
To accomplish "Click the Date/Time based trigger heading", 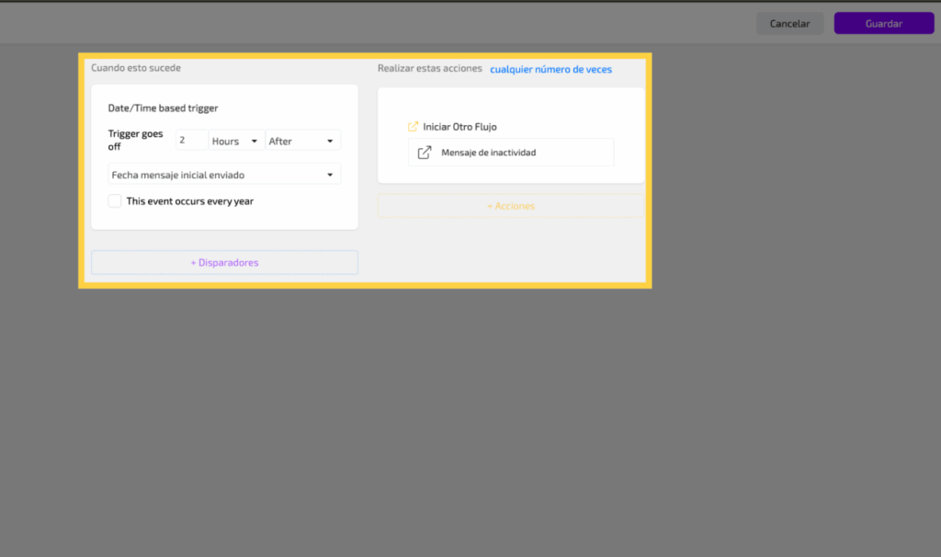I will click(163, 108).
